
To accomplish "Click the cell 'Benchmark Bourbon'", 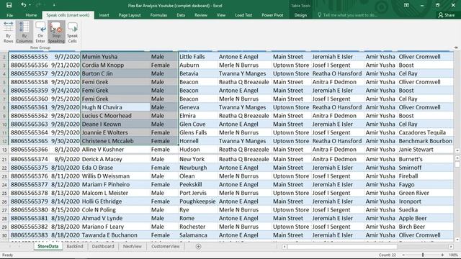I will click(425, 141).
